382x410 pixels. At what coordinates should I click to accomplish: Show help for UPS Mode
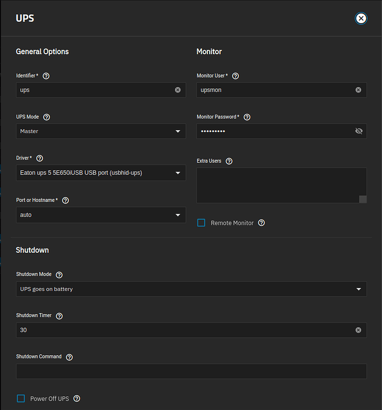(x=47, y=117)
